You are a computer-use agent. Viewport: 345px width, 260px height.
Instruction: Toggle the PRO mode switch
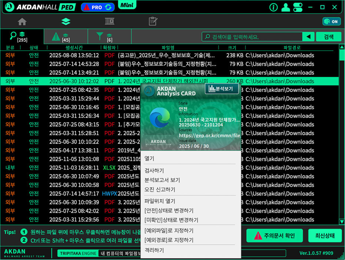(x=98, y=7)
